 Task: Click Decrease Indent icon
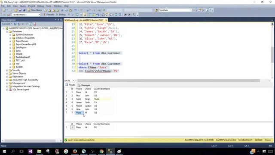click(125, 15)
